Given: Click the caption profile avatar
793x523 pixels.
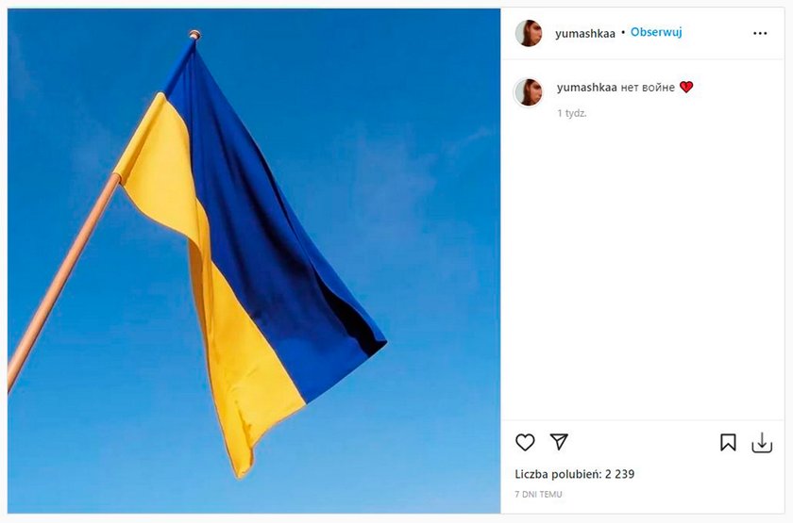Looking at the screenshot, I should pyautogui.click(x=529, y=92).
